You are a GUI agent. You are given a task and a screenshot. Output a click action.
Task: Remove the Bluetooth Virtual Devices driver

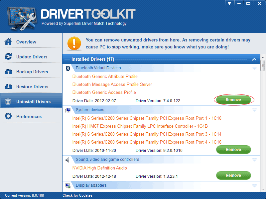233,100
